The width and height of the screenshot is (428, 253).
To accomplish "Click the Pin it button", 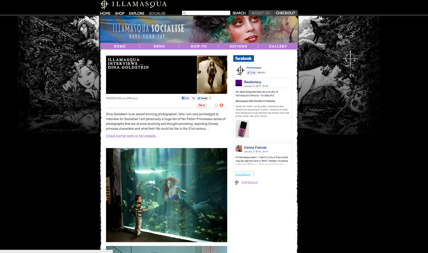I will click(202, 105).
